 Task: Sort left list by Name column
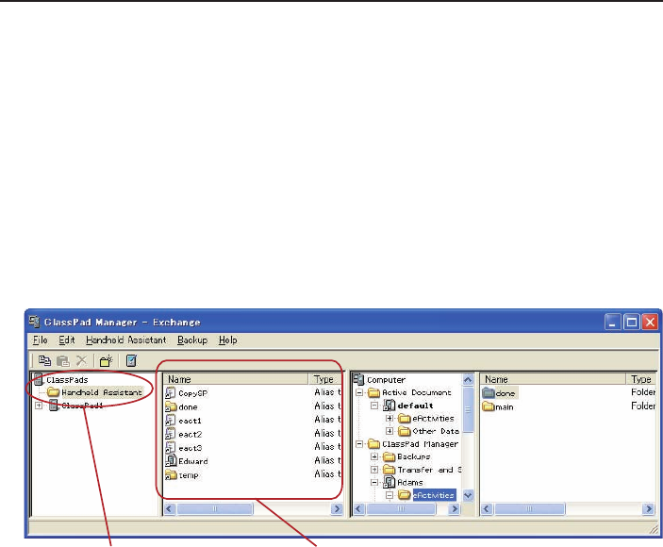236,379
